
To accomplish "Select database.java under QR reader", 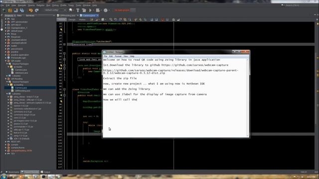I will click(x=21, y=73).
